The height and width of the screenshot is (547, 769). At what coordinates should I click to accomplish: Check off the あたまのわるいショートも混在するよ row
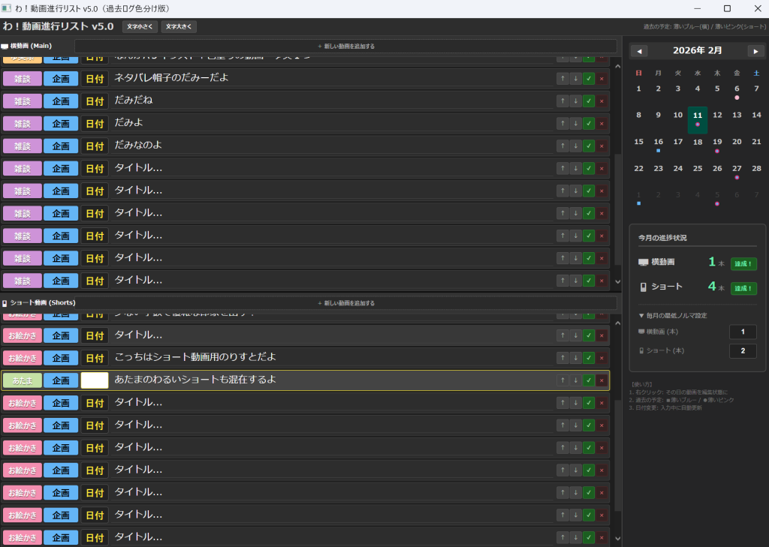[589, 380]
